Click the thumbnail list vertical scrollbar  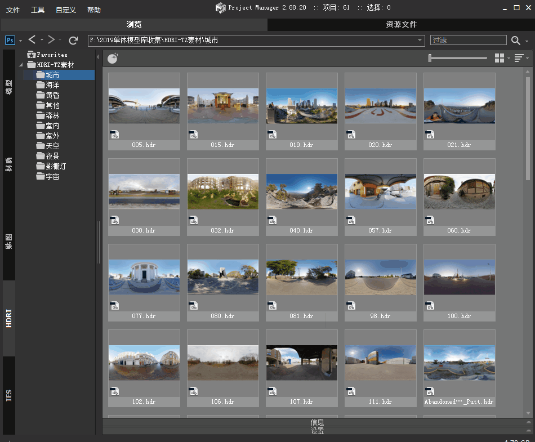click(528, 128)
